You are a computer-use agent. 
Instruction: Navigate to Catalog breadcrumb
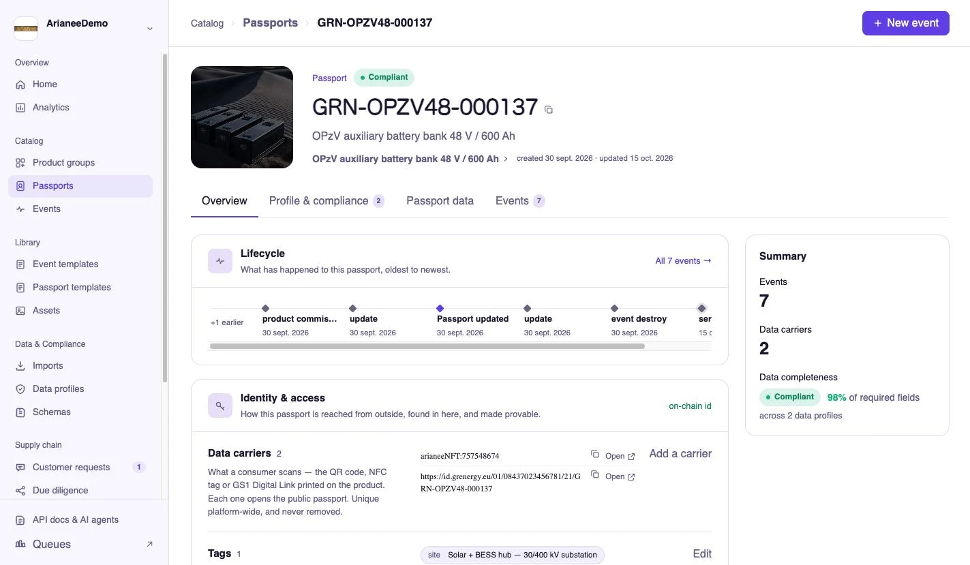click(207, 23)
